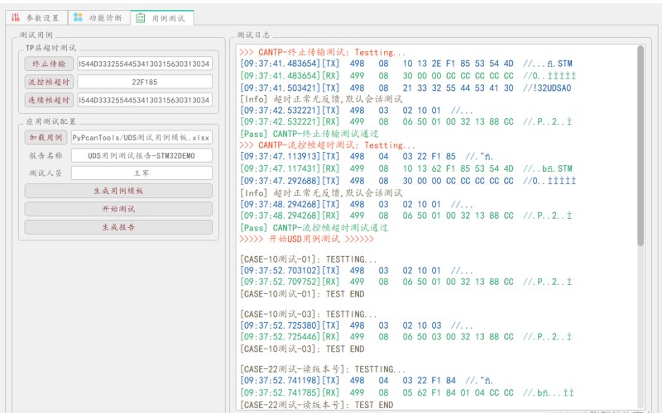Click the 功能诊断 grid icon

click(x=78, y=17)
